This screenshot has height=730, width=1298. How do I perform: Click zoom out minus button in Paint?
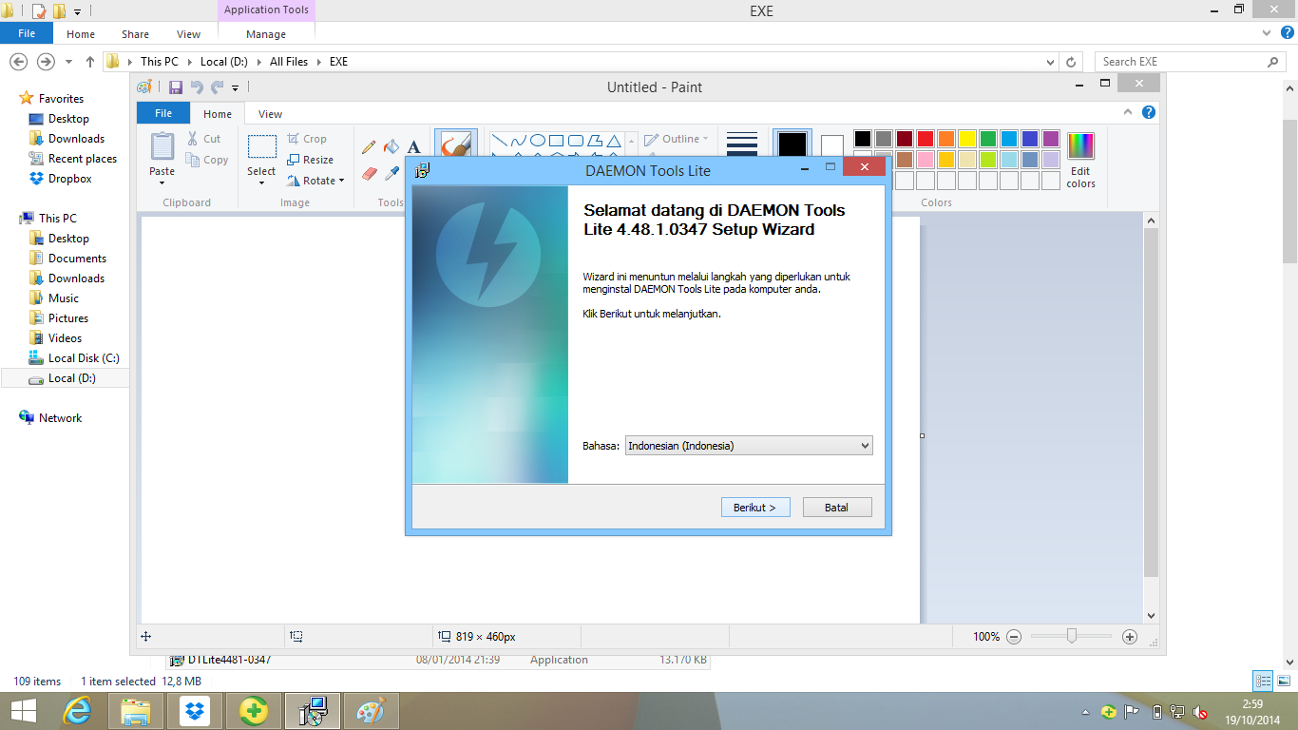pyautogui.click(x=1014, y=637)
